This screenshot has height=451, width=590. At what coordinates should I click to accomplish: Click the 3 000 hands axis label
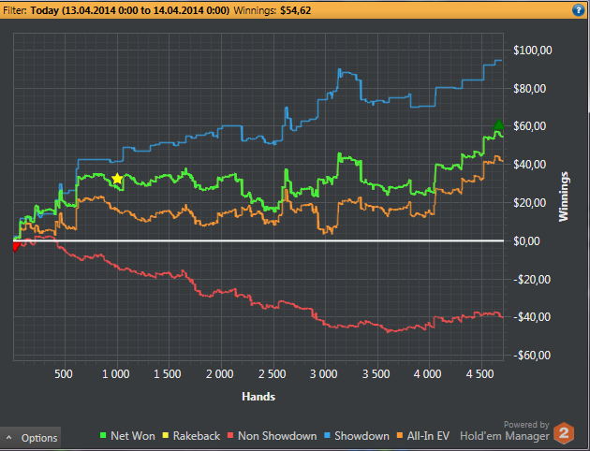point(324,374)
